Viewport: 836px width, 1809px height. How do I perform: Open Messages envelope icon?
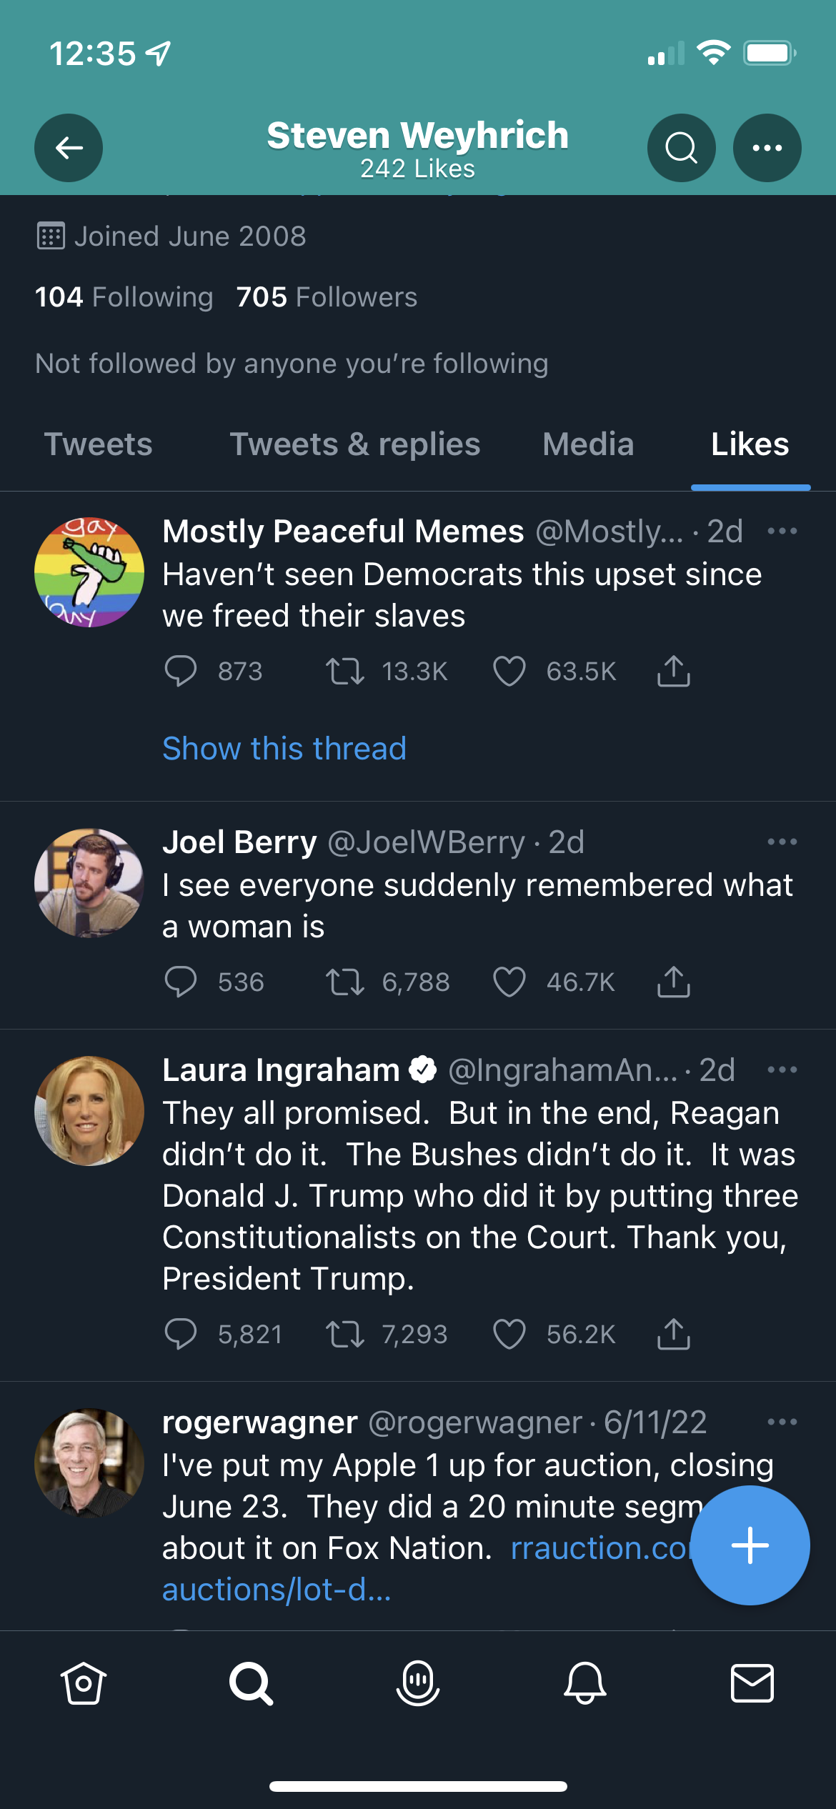752,1683
